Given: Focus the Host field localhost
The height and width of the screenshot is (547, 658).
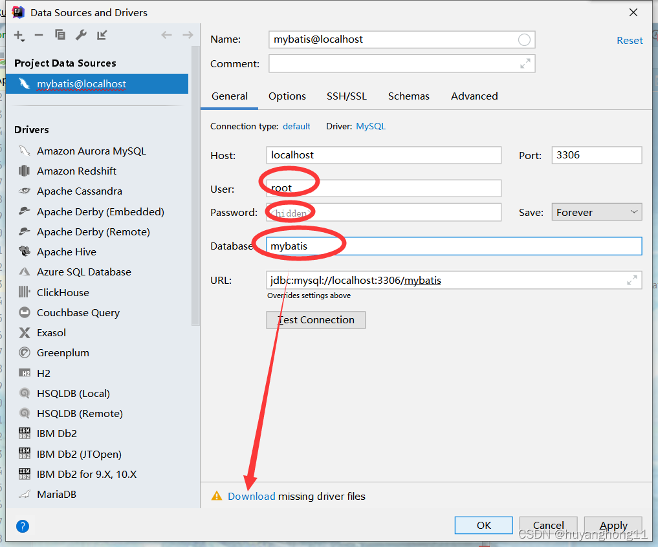Looking at the screenshot, I should (x=384, y=155).
